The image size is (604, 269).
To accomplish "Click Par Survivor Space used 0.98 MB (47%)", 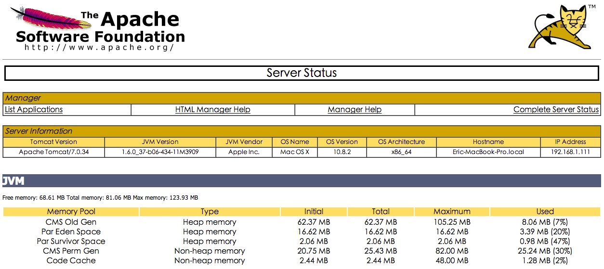I will [x=545, y=242].
